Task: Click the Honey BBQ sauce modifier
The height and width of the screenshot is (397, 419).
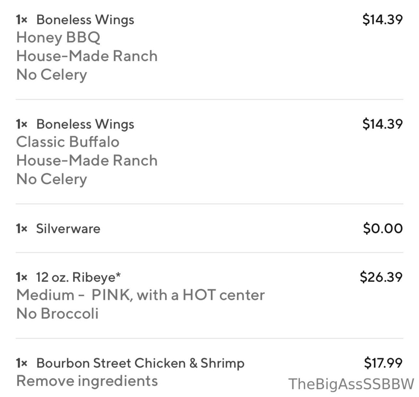Action: [58, 38]
